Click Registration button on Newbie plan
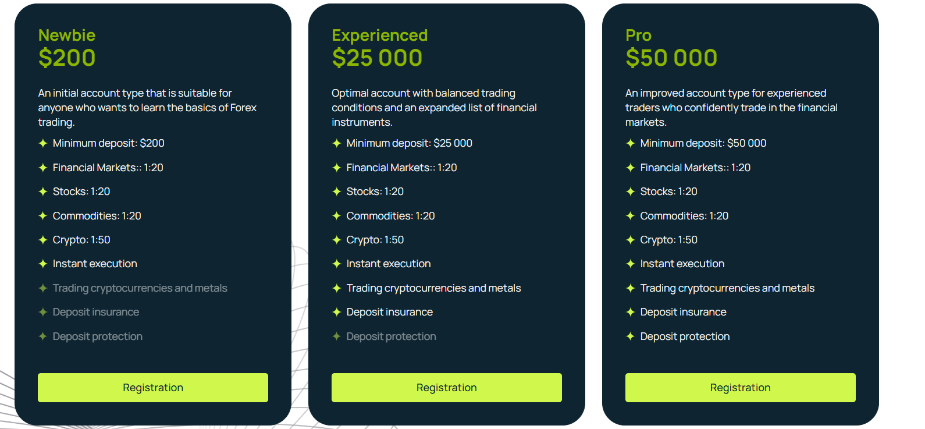 pyautogui.click(x=153, y=388)
